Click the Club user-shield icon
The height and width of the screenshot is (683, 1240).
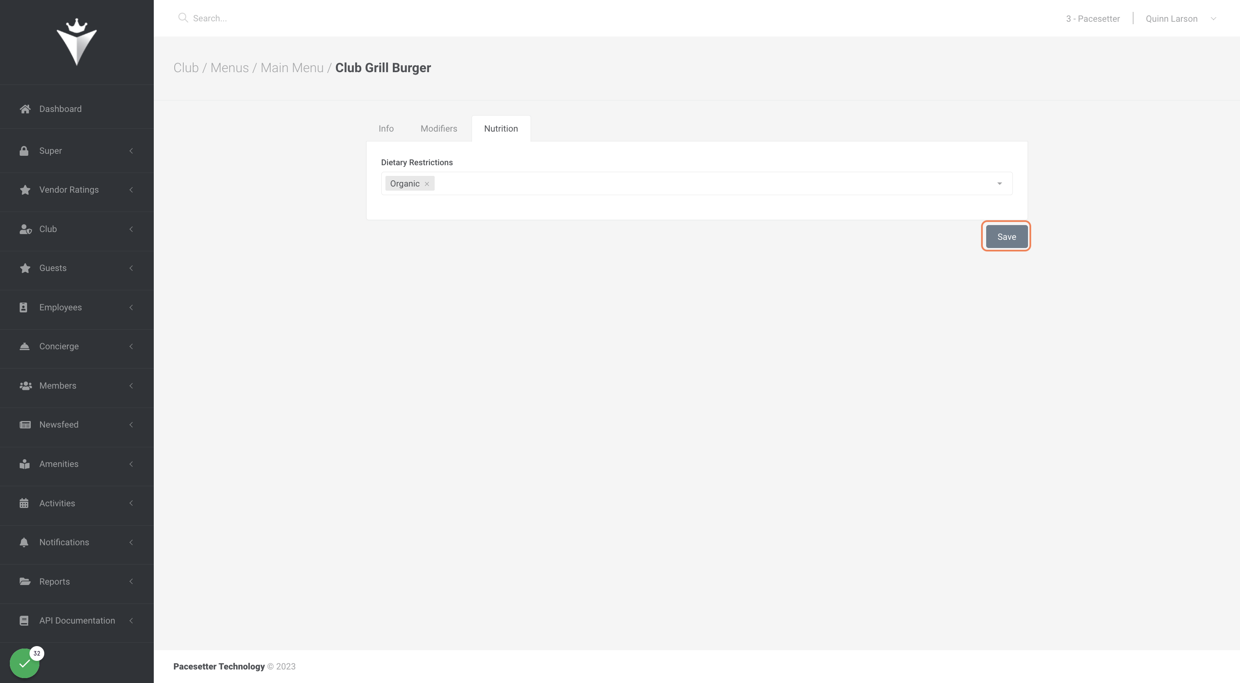tap(25, 229)
